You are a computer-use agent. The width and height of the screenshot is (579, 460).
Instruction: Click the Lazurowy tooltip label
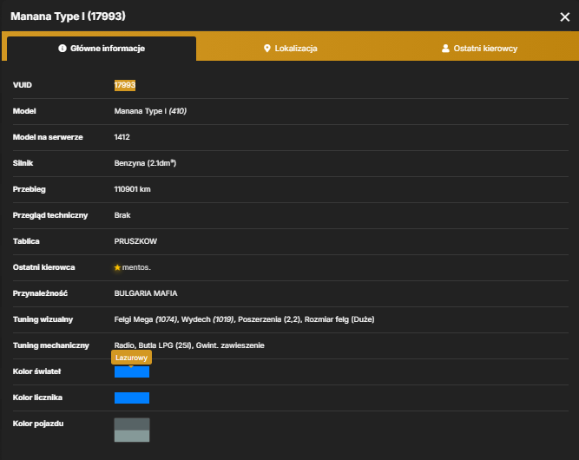tap(131, 358)
